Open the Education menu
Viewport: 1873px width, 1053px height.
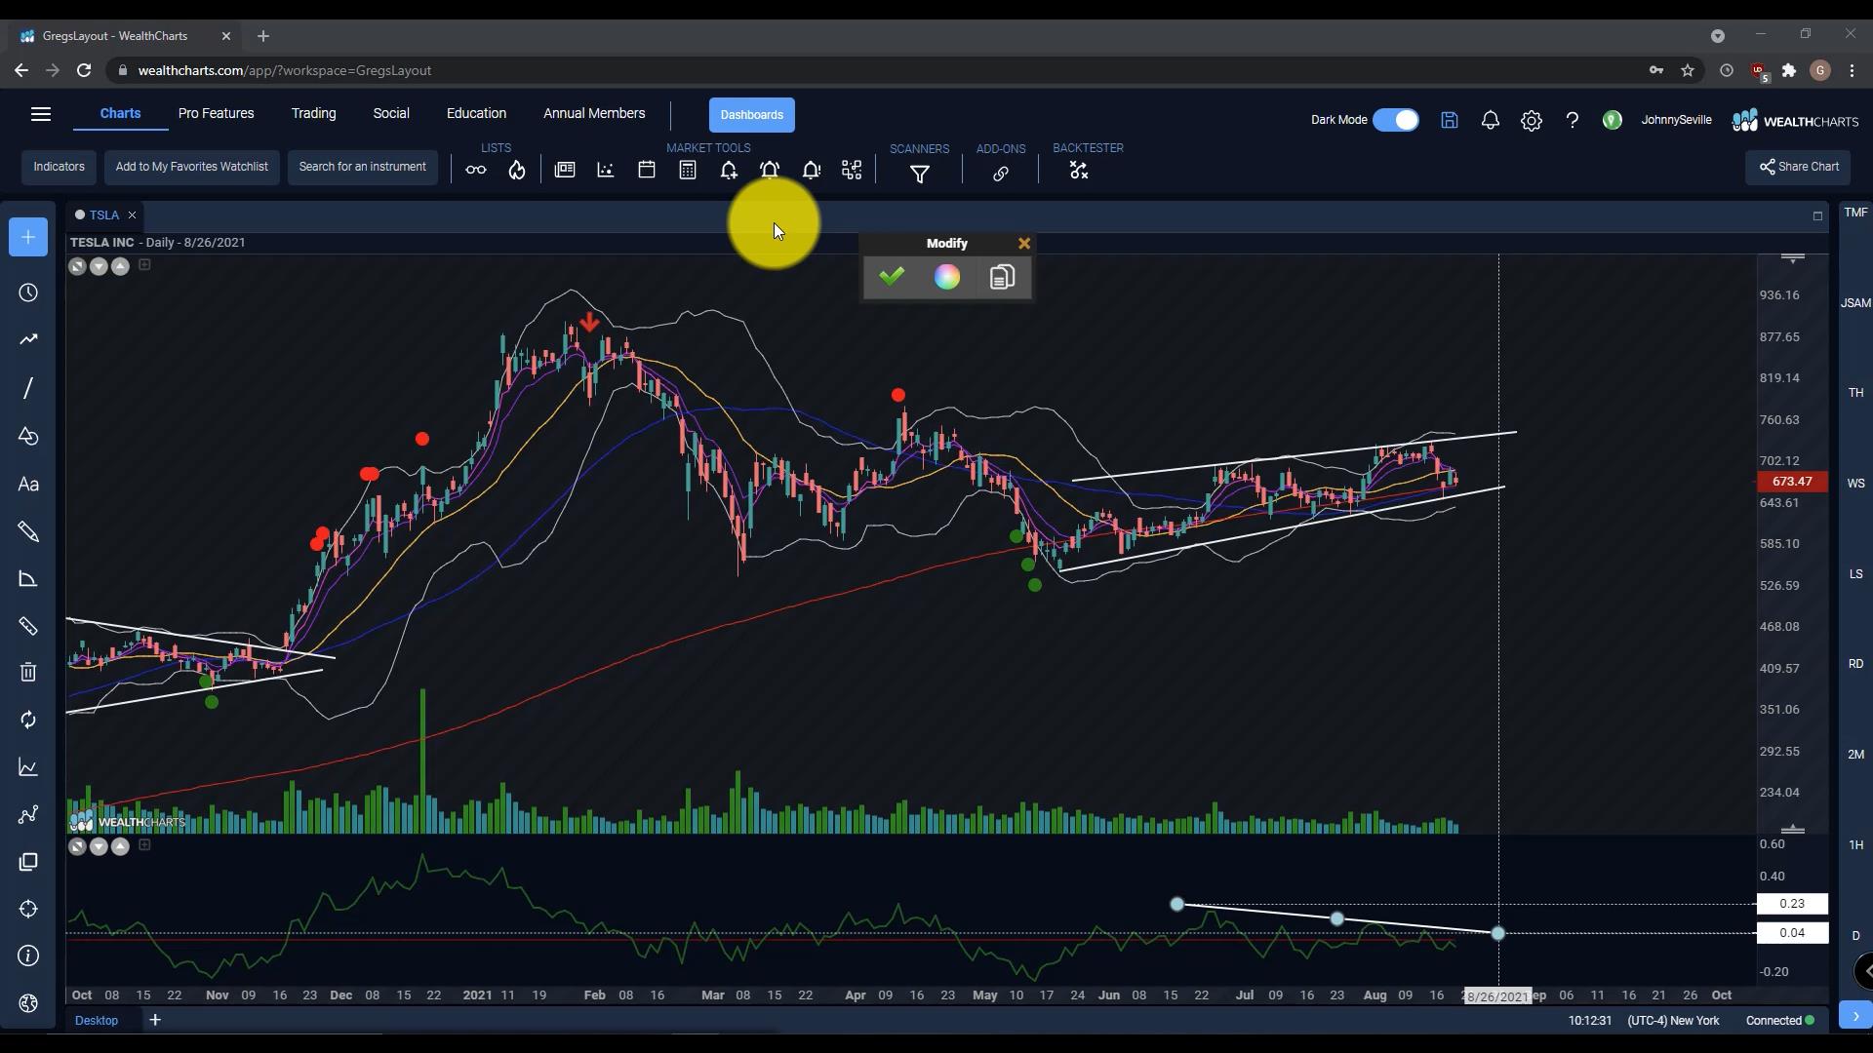[476, 113]
